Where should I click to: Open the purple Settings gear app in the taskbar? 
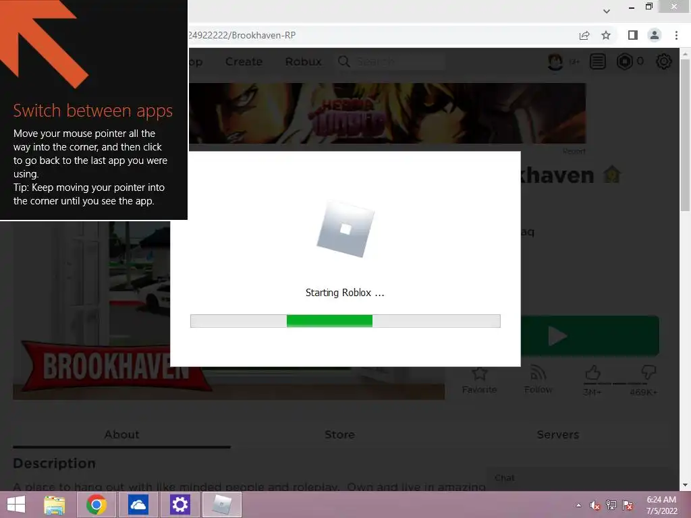pos(179,505)
